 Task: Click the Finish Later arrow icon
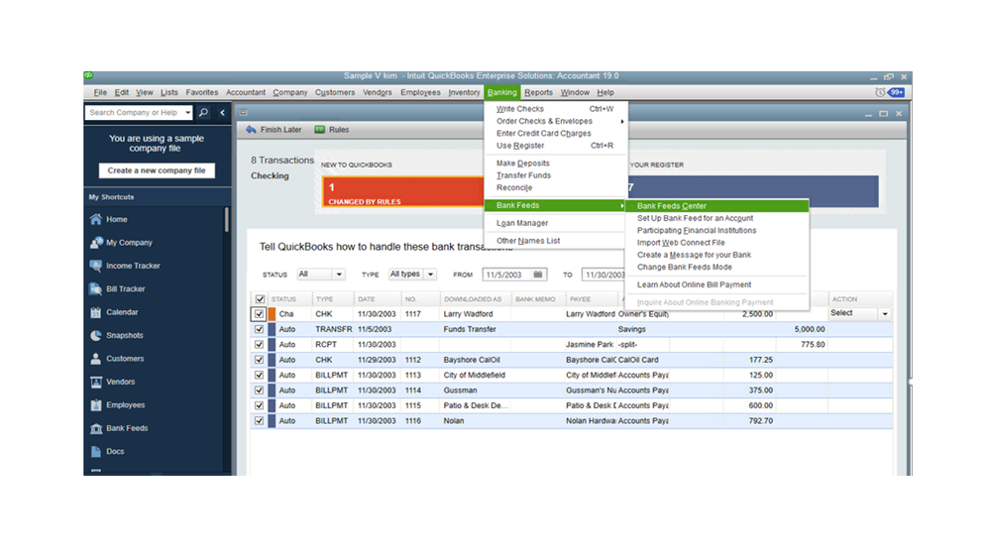[251, 130]
